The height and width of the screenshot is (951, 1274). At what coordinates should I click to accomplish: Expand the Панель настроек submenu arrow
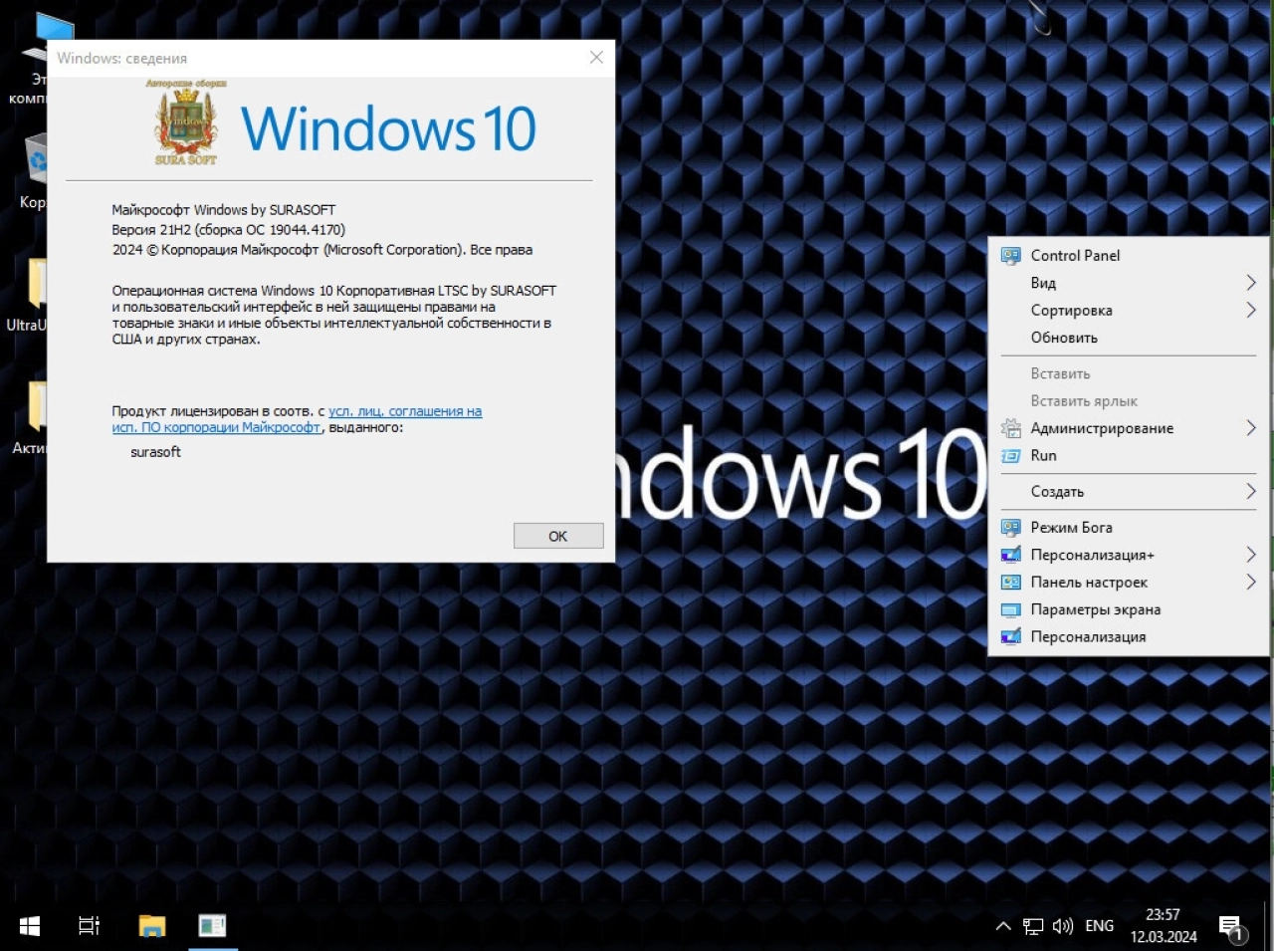[x=1251, y=582]
